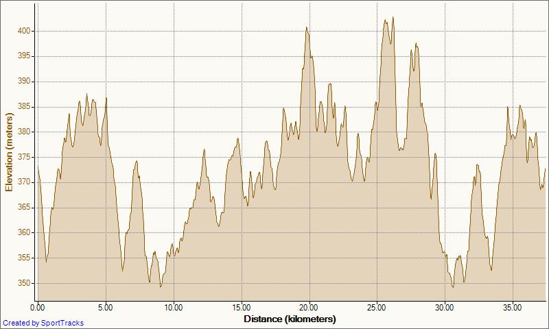Select the 15.00 distance tick label
The width and height of the screenshot is (549, 329).
[x=242, y=308]
